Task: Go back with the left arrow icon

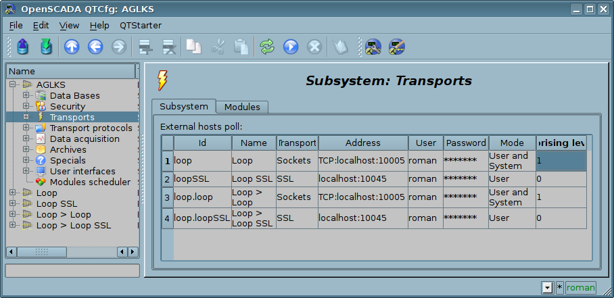Action: click(95, 47)
